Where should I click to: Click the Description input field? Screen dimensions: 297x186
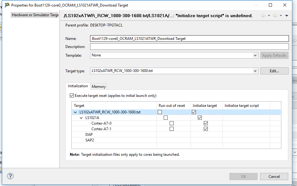click(189, 47)
